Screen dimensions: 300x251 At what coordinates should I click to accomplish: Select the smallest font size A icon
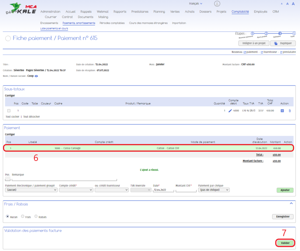[x=282, y=4]
